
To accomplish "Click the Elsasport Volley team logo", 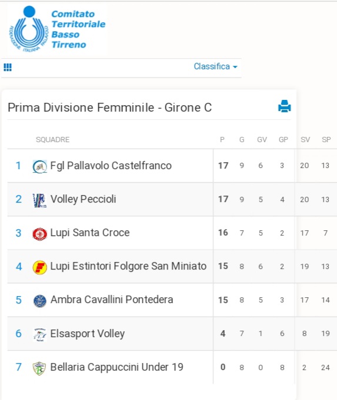I will (39, 334).
